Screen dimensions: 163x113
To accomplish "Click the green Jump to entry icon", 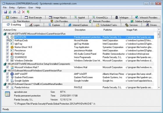I will [28, 12].
